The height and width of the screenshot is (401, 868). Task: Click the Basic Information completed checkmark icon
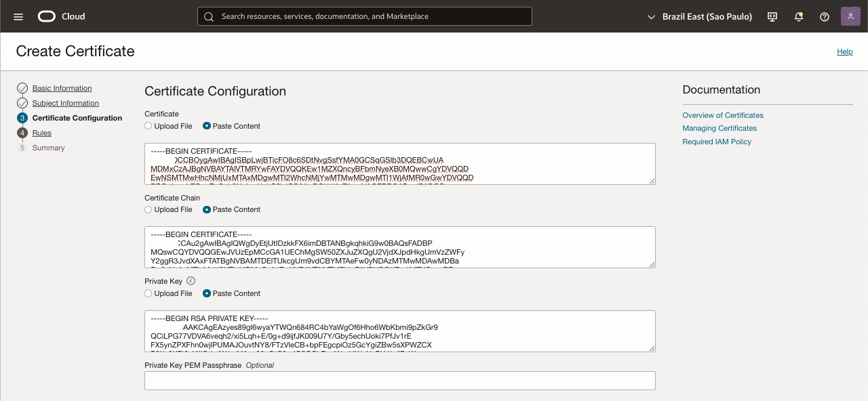pos(22,88)
